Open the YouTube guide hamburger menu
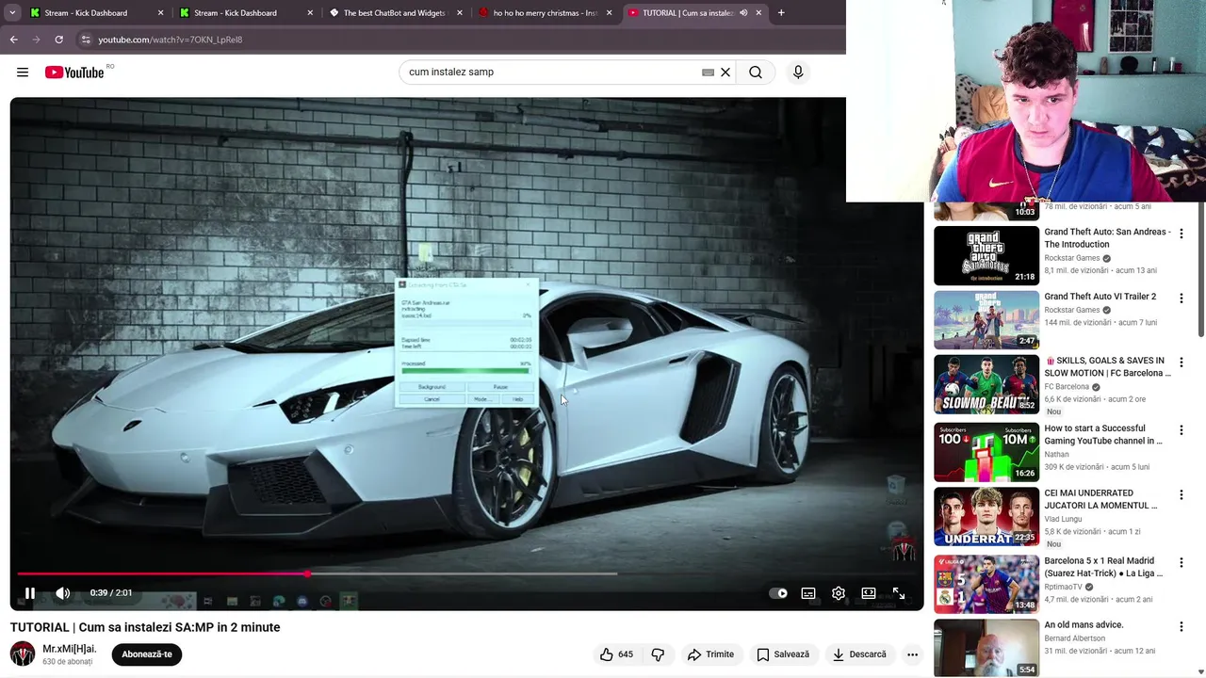The height and width of the screenshot is (678, 1206). (x=23, y=73)
